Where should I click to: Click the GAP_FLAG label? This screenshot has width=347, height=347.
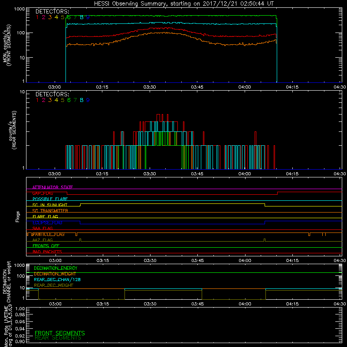coord(43,193)
